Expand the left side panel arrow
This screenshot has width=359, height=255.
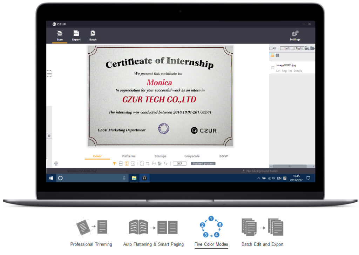coord(49,136)
